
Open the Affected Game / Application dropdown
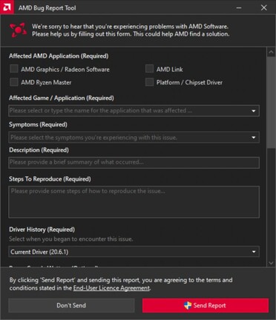tap(134, 110)
